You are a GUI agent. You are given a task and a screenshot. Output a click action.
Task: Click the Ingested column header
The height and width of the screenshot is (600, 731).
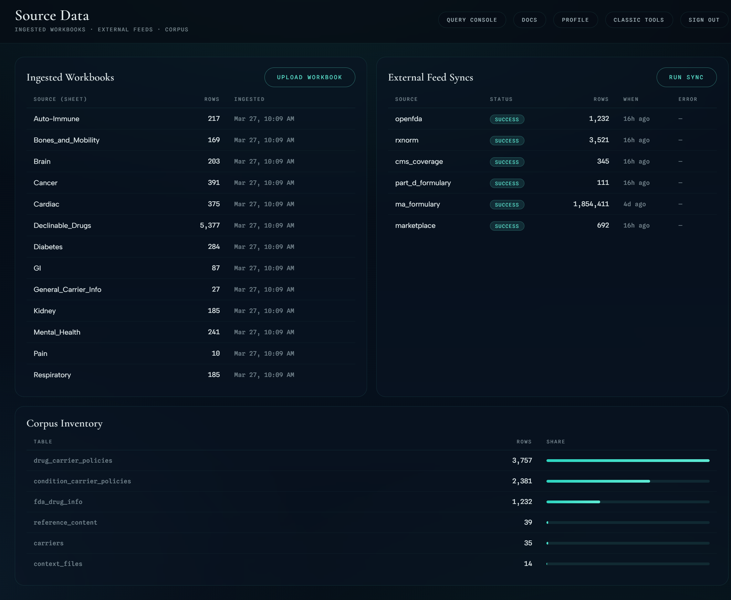tap(249, 99)
